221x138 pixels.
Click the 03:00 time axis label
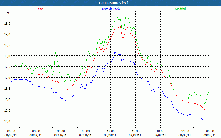click(36, 131)
